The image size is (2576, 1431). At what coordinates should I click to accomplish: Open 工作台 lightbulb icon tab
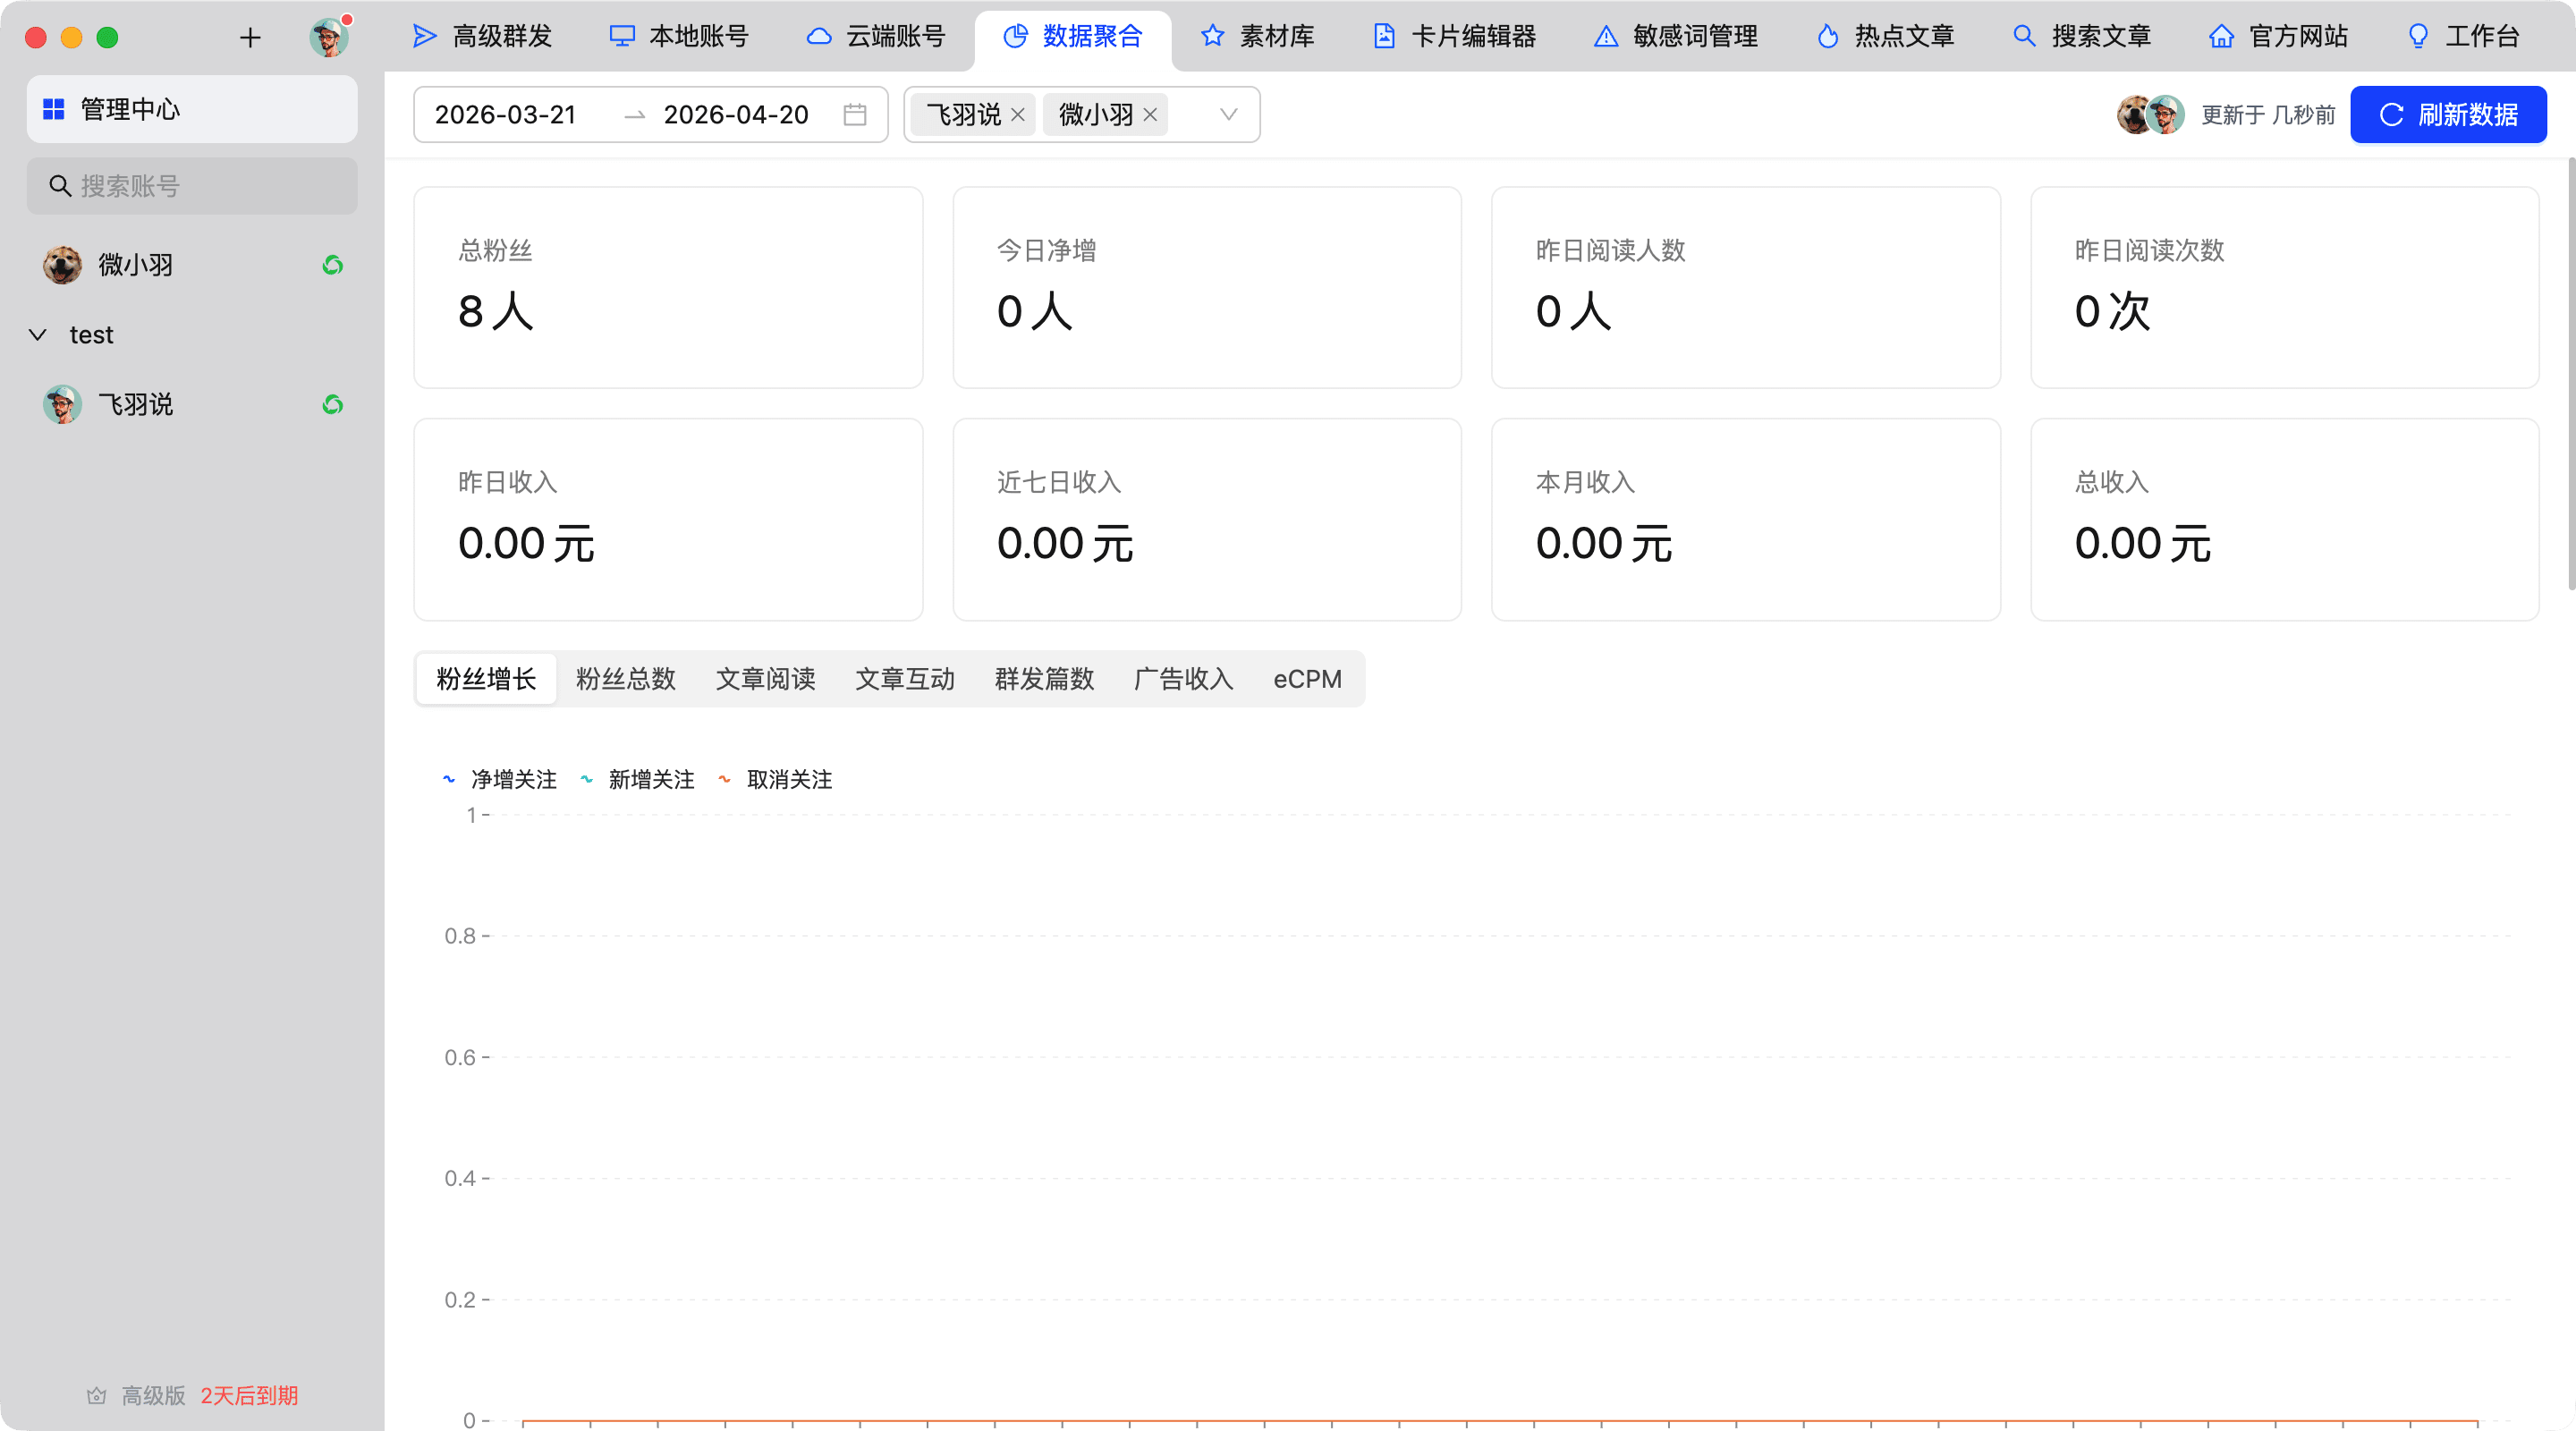pyautogui.click(x=2462, y=37)
